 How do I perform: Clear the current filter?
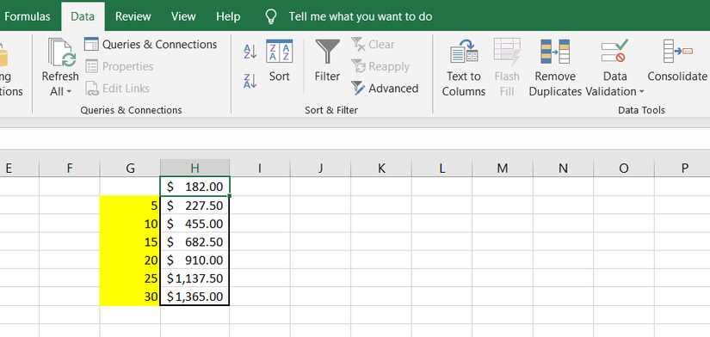pos(374,45)
